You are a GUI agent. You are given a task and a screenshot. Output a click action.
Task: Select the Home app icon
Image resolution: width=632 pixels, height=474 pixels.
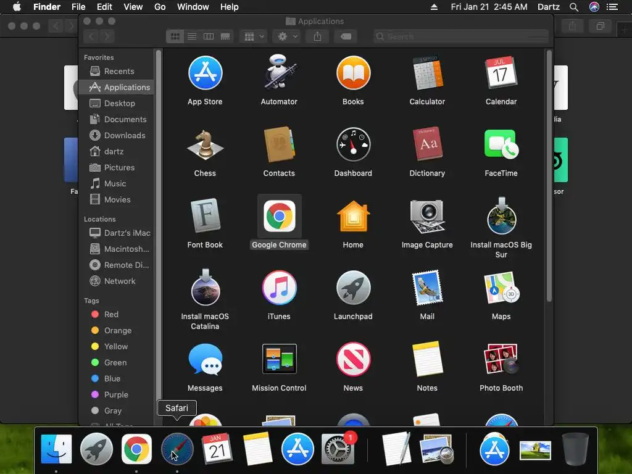353,215
